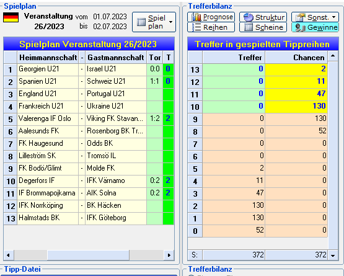Select Aalesunds FK cell
Screen dimensions: 344x276
pyautogui.click(x=48, y=131)
